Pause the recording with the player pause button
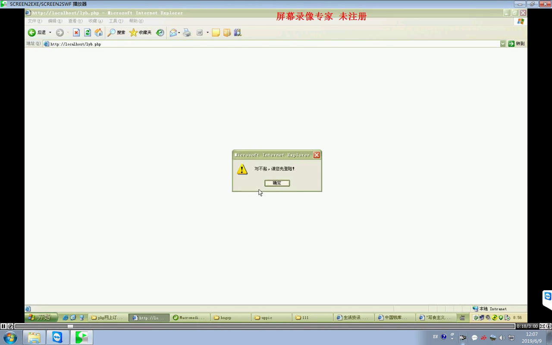 [3, 326]
